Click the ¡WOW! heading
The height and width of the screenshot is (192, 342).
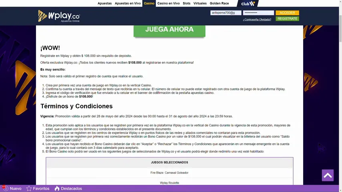[x=50, y=48]
